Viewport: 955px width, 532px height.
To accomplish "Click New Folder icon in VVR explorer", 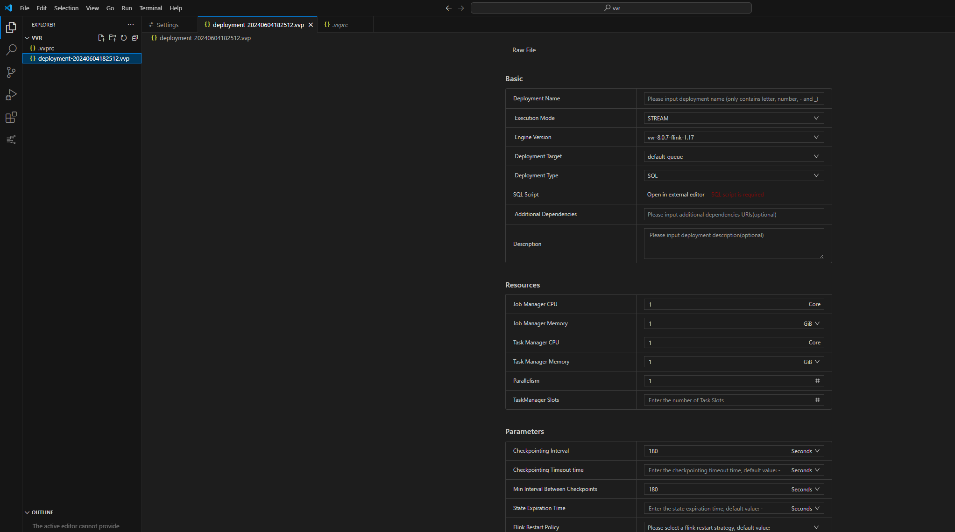I will tap(113, 38).
